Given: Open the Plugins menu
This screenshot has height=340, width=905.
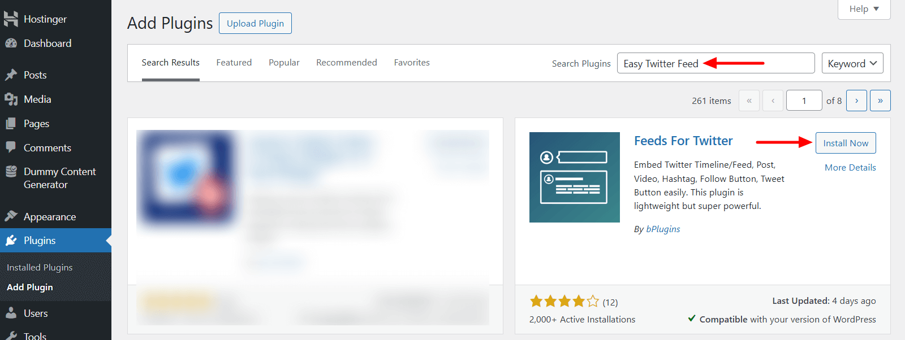Looking at the screenshot, I should 55,241.
